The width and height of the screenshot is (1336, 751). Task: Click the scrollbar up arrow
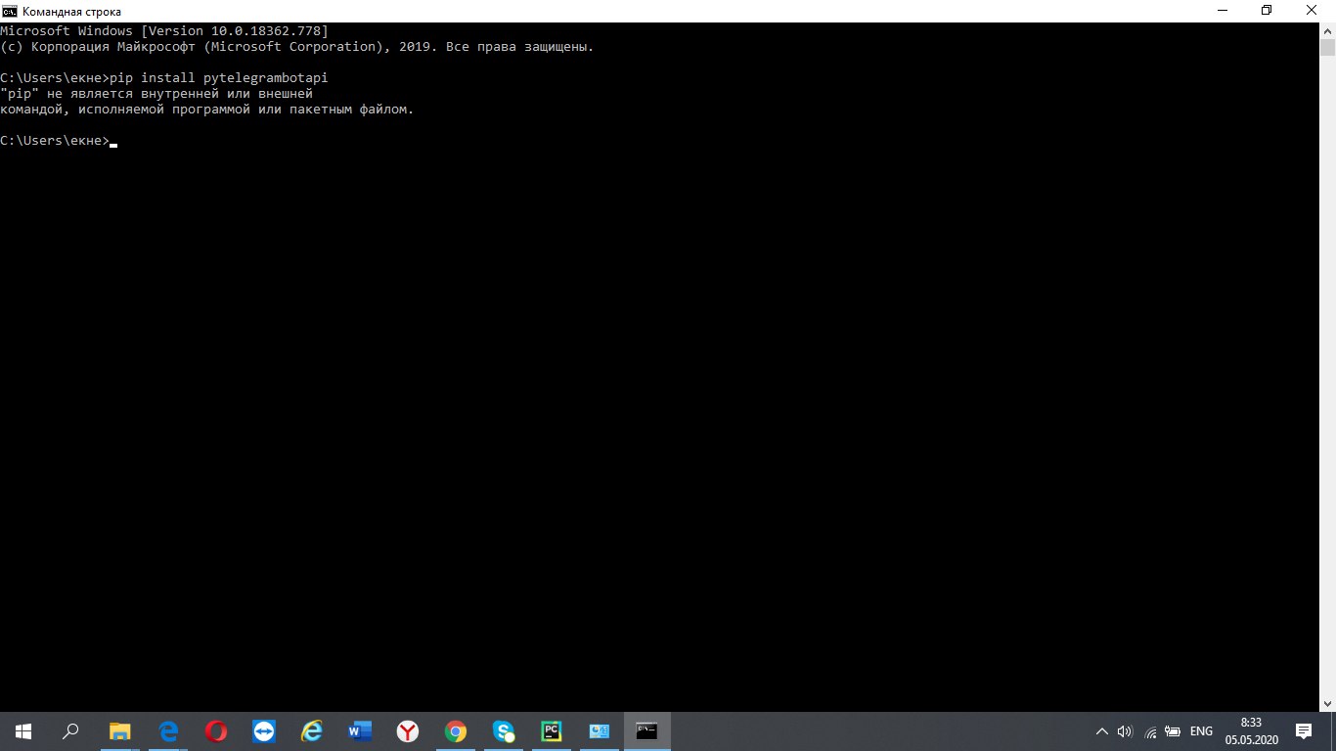pyautogui.click(x=1327, y=30)
